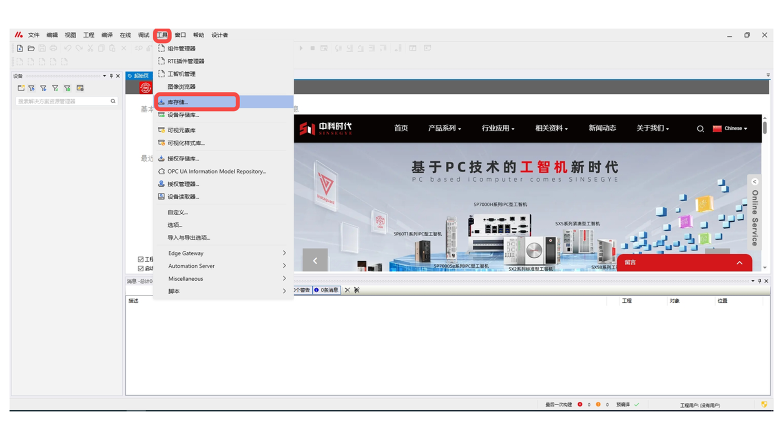Click the first filter icon in 设备 panel

(x=32, y=88)
